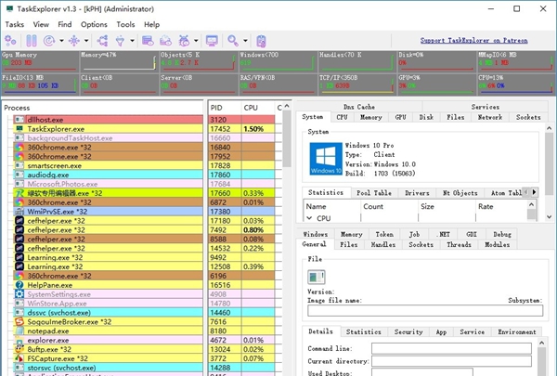Click the right arrow to scroll statistics tabs
The width and height of the screenshot is (557, 376).
click(534, 192)
